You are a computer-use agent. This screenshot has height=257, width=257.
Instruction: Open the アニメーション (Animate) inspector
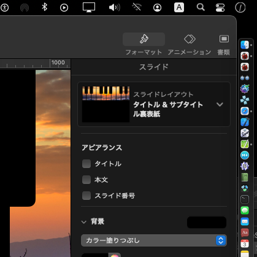190,44
